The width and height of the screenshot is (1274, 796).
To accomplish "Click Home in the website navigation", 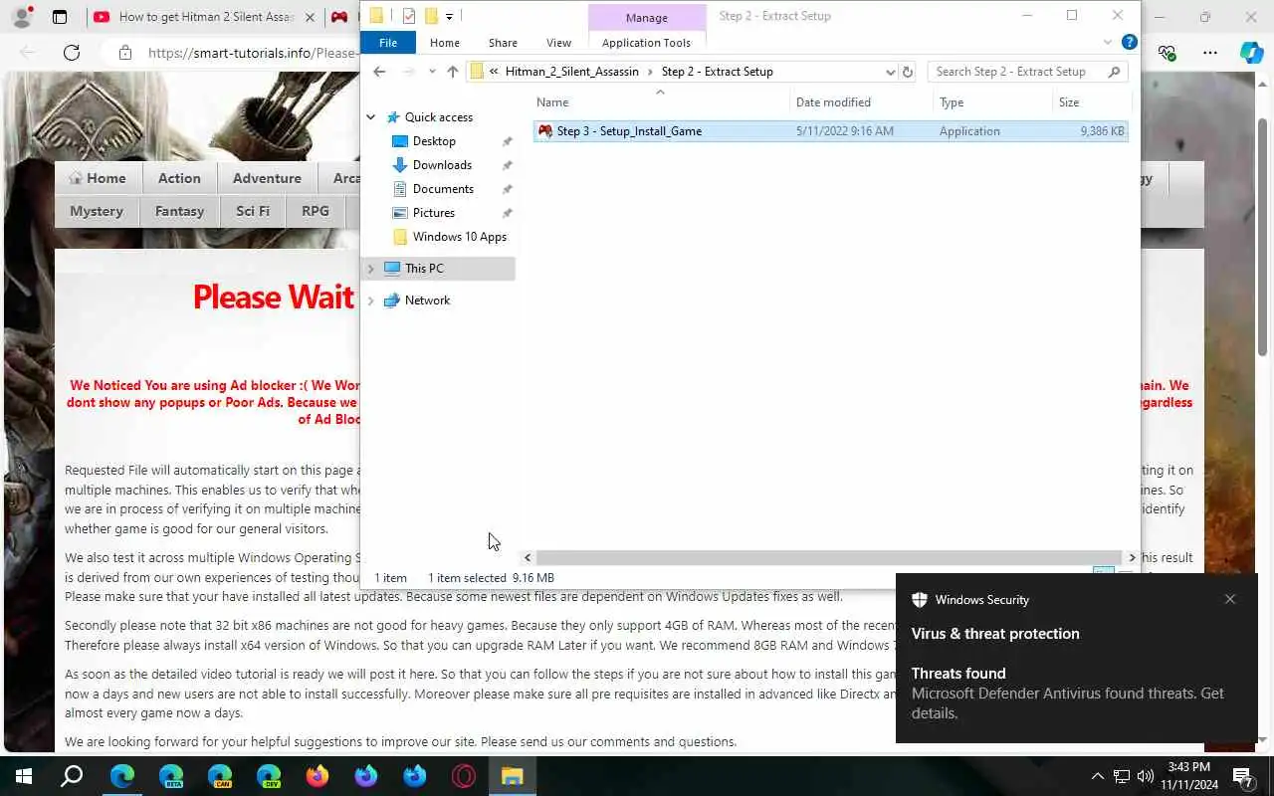I will 98,178.
